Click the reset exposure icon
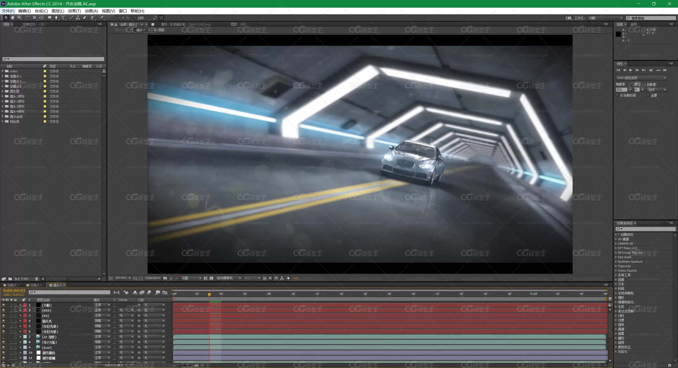The height and width of the screenshot is (368, 678). 288,278
